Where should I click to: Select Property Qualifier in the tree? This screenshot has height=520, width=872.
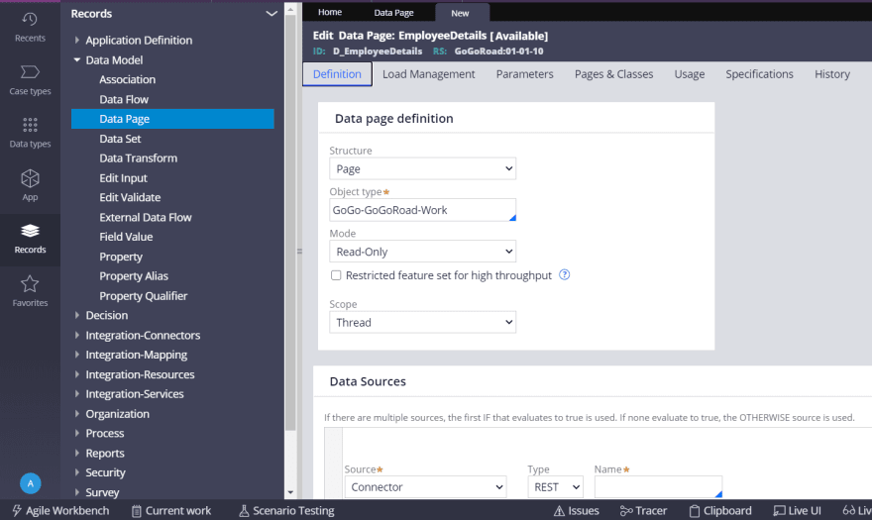coord(144,296)
